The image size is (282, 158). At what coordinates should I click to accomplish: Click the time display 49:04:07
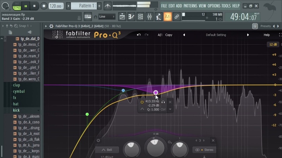[243, 17]
